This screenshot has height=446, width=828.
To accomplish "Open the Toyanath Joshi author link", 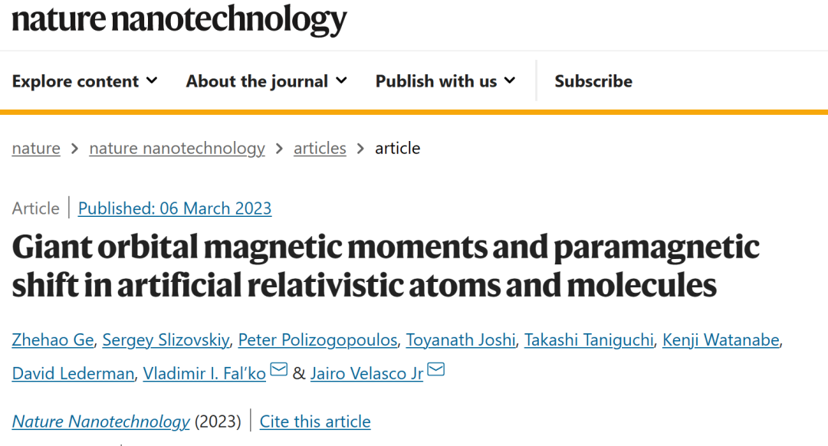I will click(x=461, y=340).
